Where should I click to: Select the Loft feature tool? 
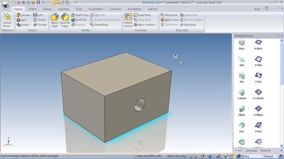coord(38,15)
